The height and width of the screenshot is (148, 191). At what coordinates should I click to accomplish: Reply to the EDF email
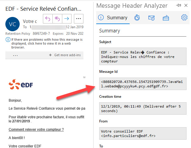point(48,19)
